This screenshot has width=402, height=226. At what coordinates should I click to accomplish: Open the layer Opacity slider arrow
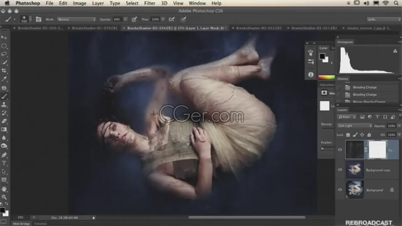(399, 126)
